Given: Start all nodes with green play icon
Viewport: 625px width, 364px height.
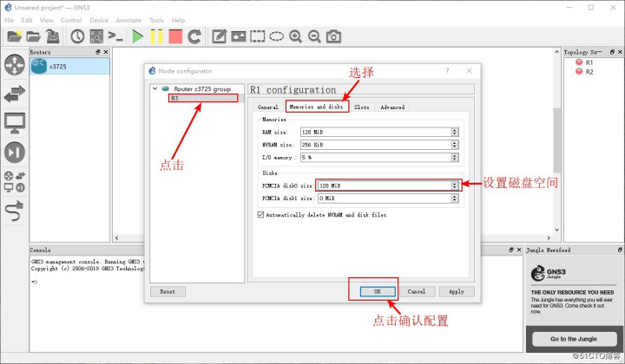Looking at the screenshot, I should pos(137,36).
